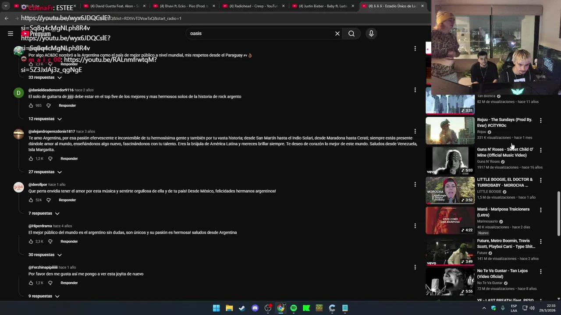Reply to @Ferzhinapipiiiiii's comment
This screenshot has width=561, height=315.
(69, 283)
